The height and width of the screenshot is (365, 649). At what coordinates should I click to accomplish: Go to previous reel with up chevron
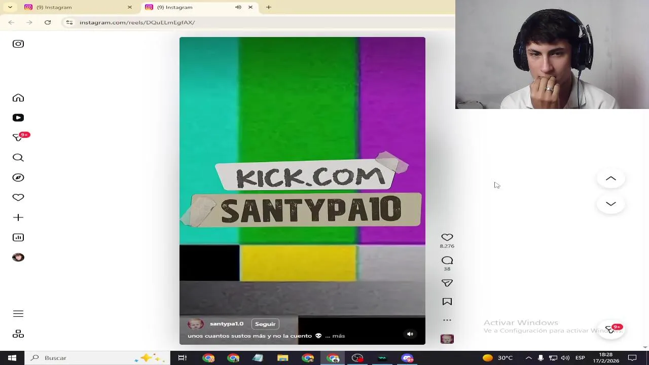tap(610, 178)
